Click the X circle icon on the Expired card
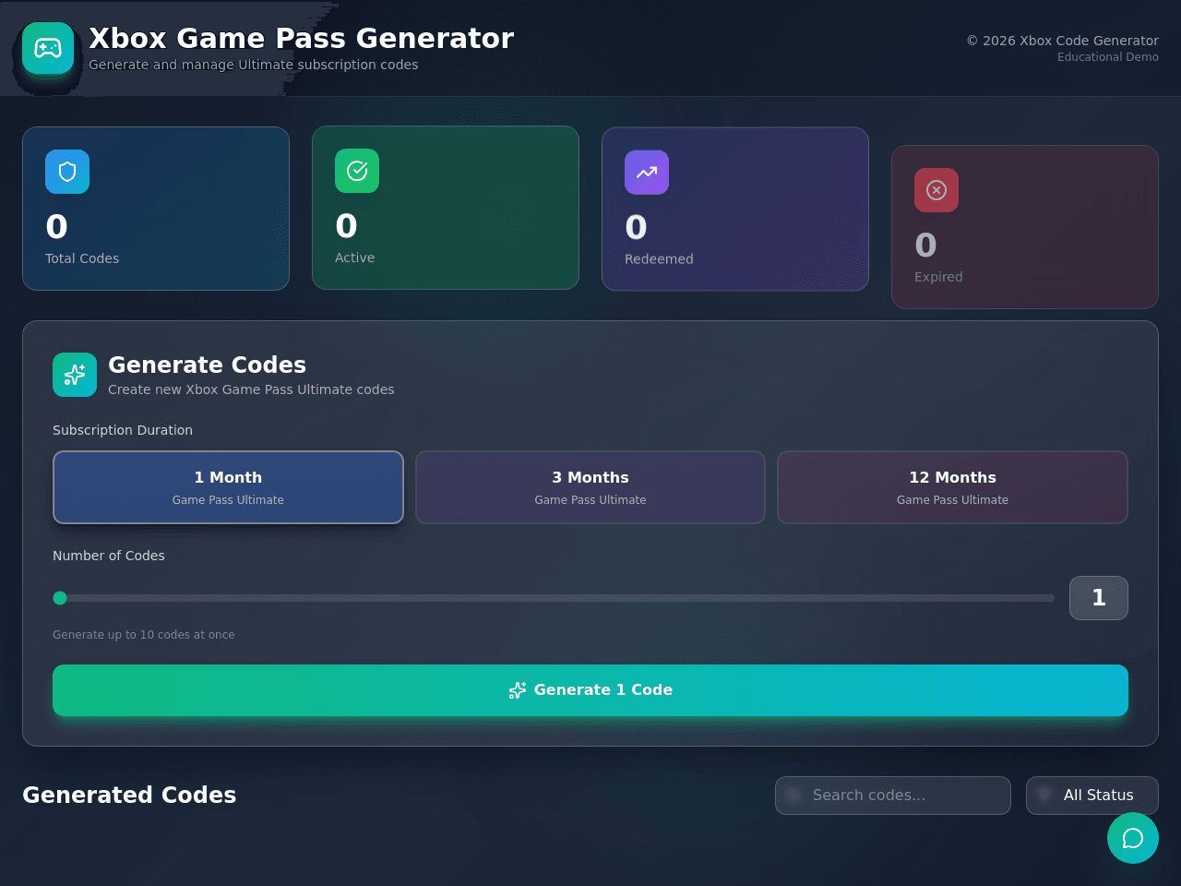 (x=936, y=190)
